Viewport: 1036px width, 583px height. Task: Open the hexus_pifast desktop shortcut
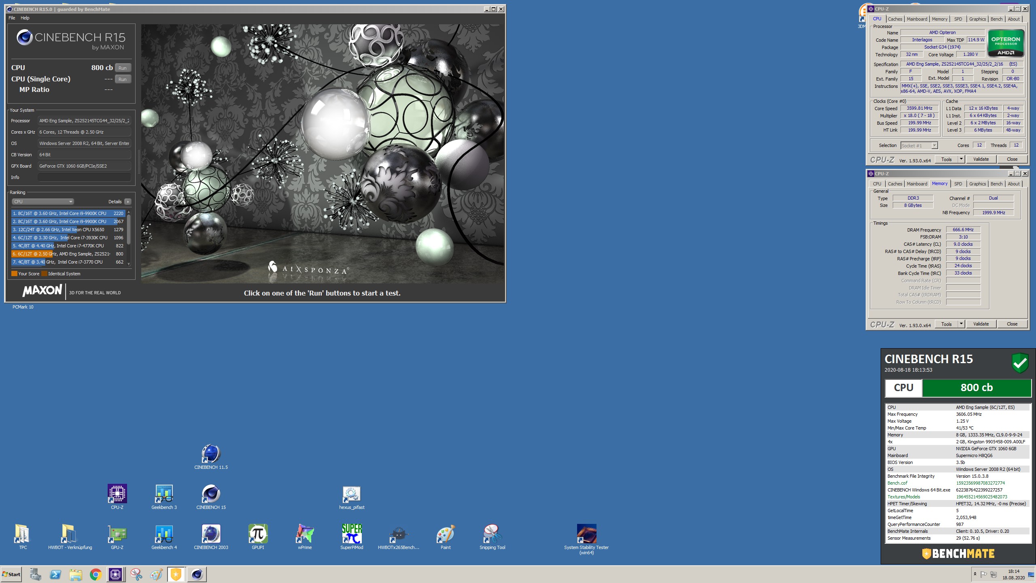[x=352, y=497]
